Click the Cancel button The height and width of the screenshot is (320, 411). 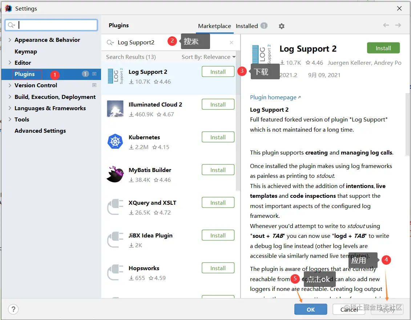(349, 309)
